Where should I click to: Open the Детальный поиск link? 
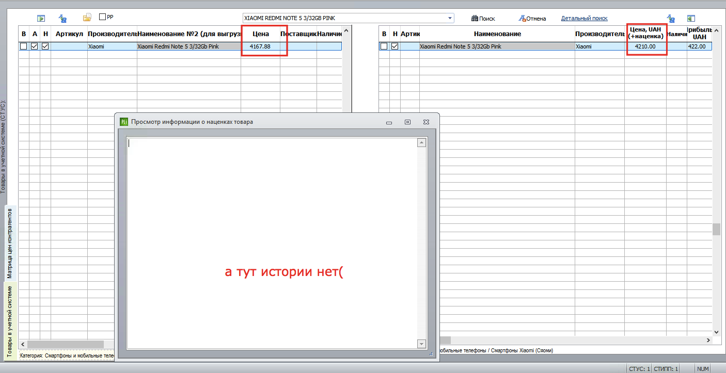point(585,19)
